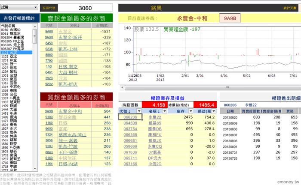Click the chart scrollbar left arrow
The height and width of the screenshot is (185, 301).
point(122,87)
